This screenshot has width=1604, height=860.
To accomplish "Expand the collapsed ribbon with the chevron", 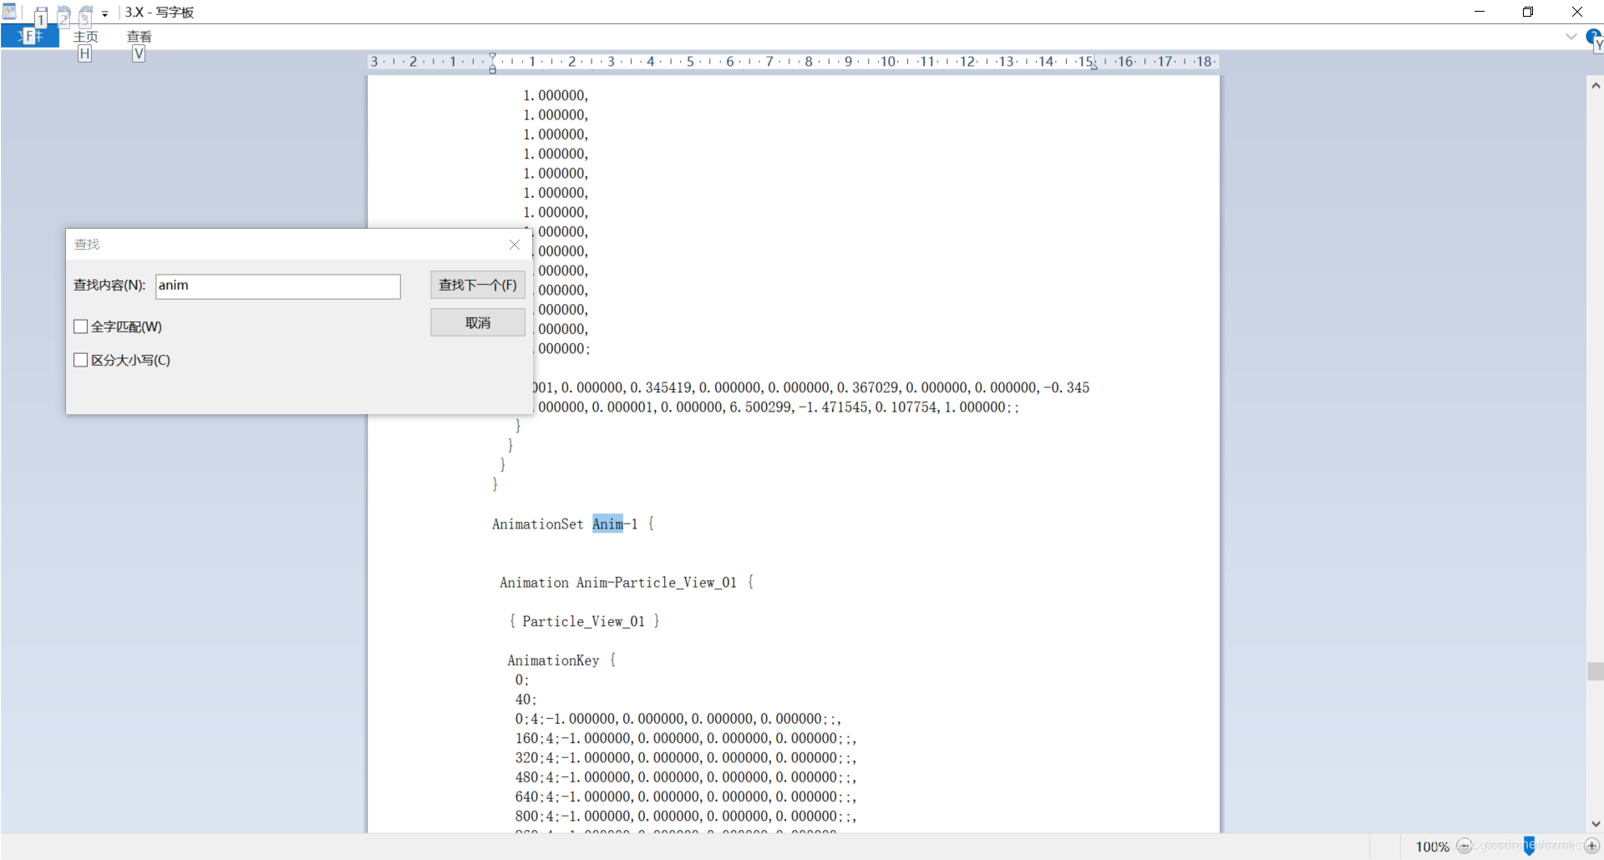I will [1571, 36].
